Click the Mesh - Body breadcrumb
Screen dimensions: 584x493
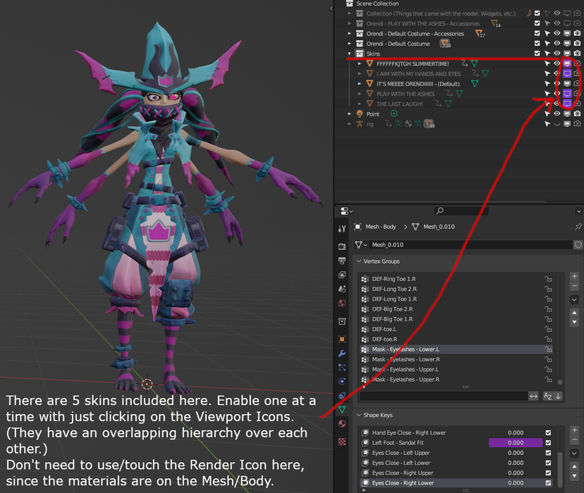(x=380, y=226)
